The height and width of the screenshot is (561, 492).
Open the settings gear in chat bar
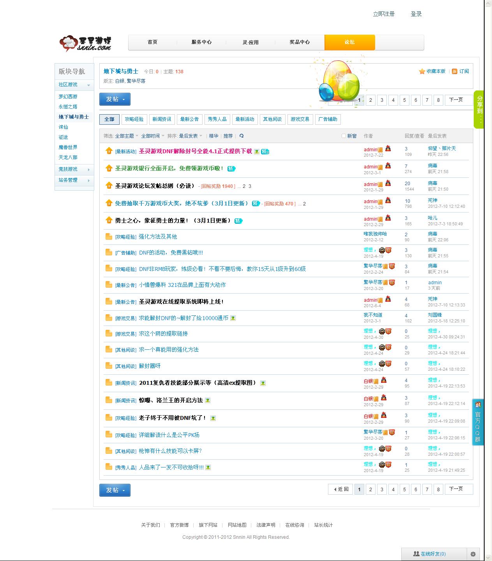pos(473,554)
